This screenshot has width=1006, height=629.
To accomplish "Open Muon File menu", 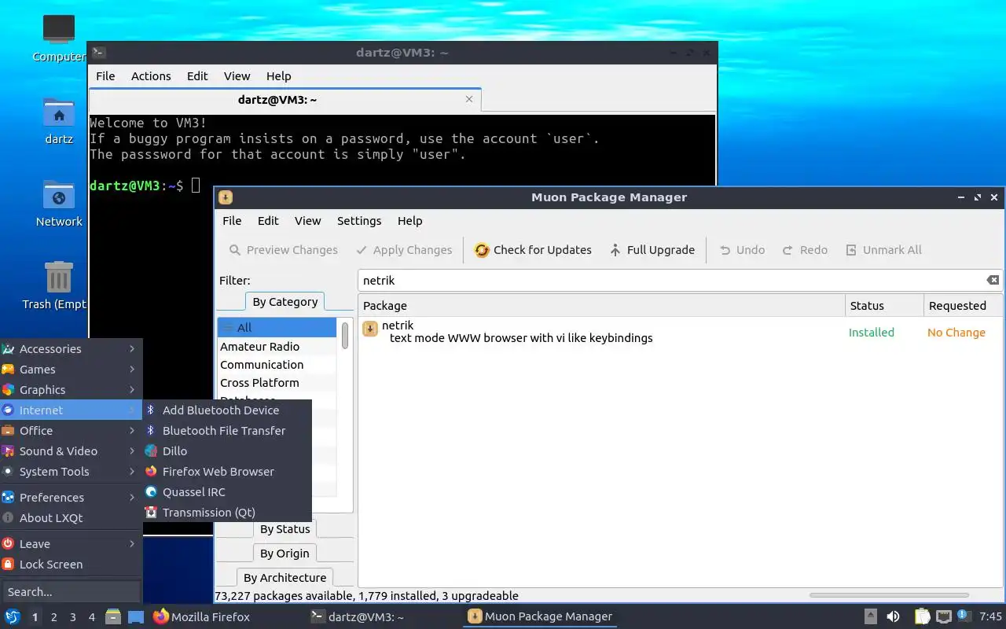I will 232,221.
